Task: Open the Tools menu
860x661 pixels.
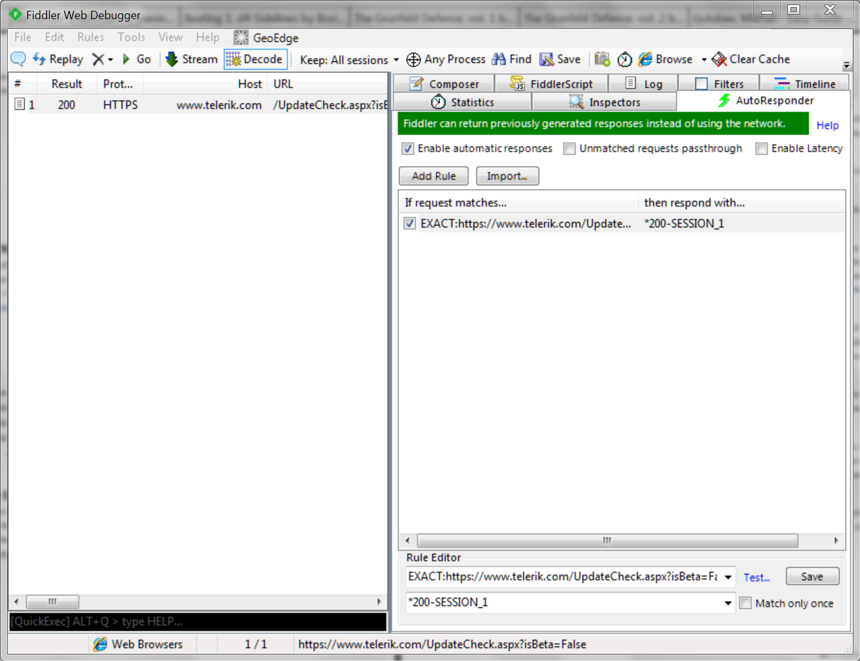Action: point(131,37)
